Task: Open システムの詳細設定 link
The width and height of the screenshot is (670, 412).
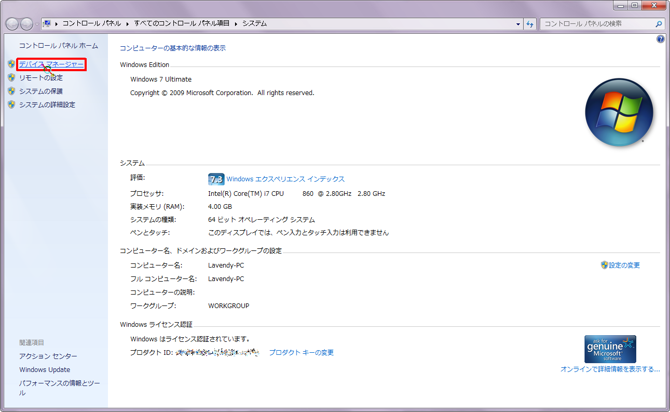Action: [47, 105]
